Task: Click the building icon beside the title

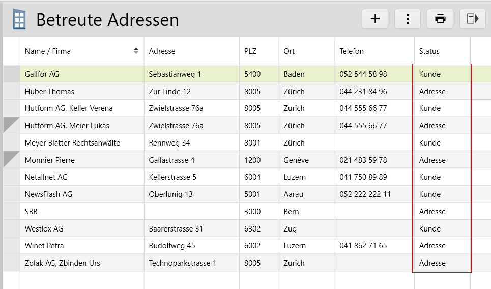Action: pyautogui.click(x=19, y=19)
